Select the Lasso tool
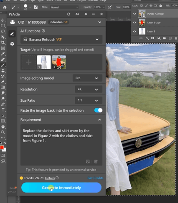 [3, 31]
